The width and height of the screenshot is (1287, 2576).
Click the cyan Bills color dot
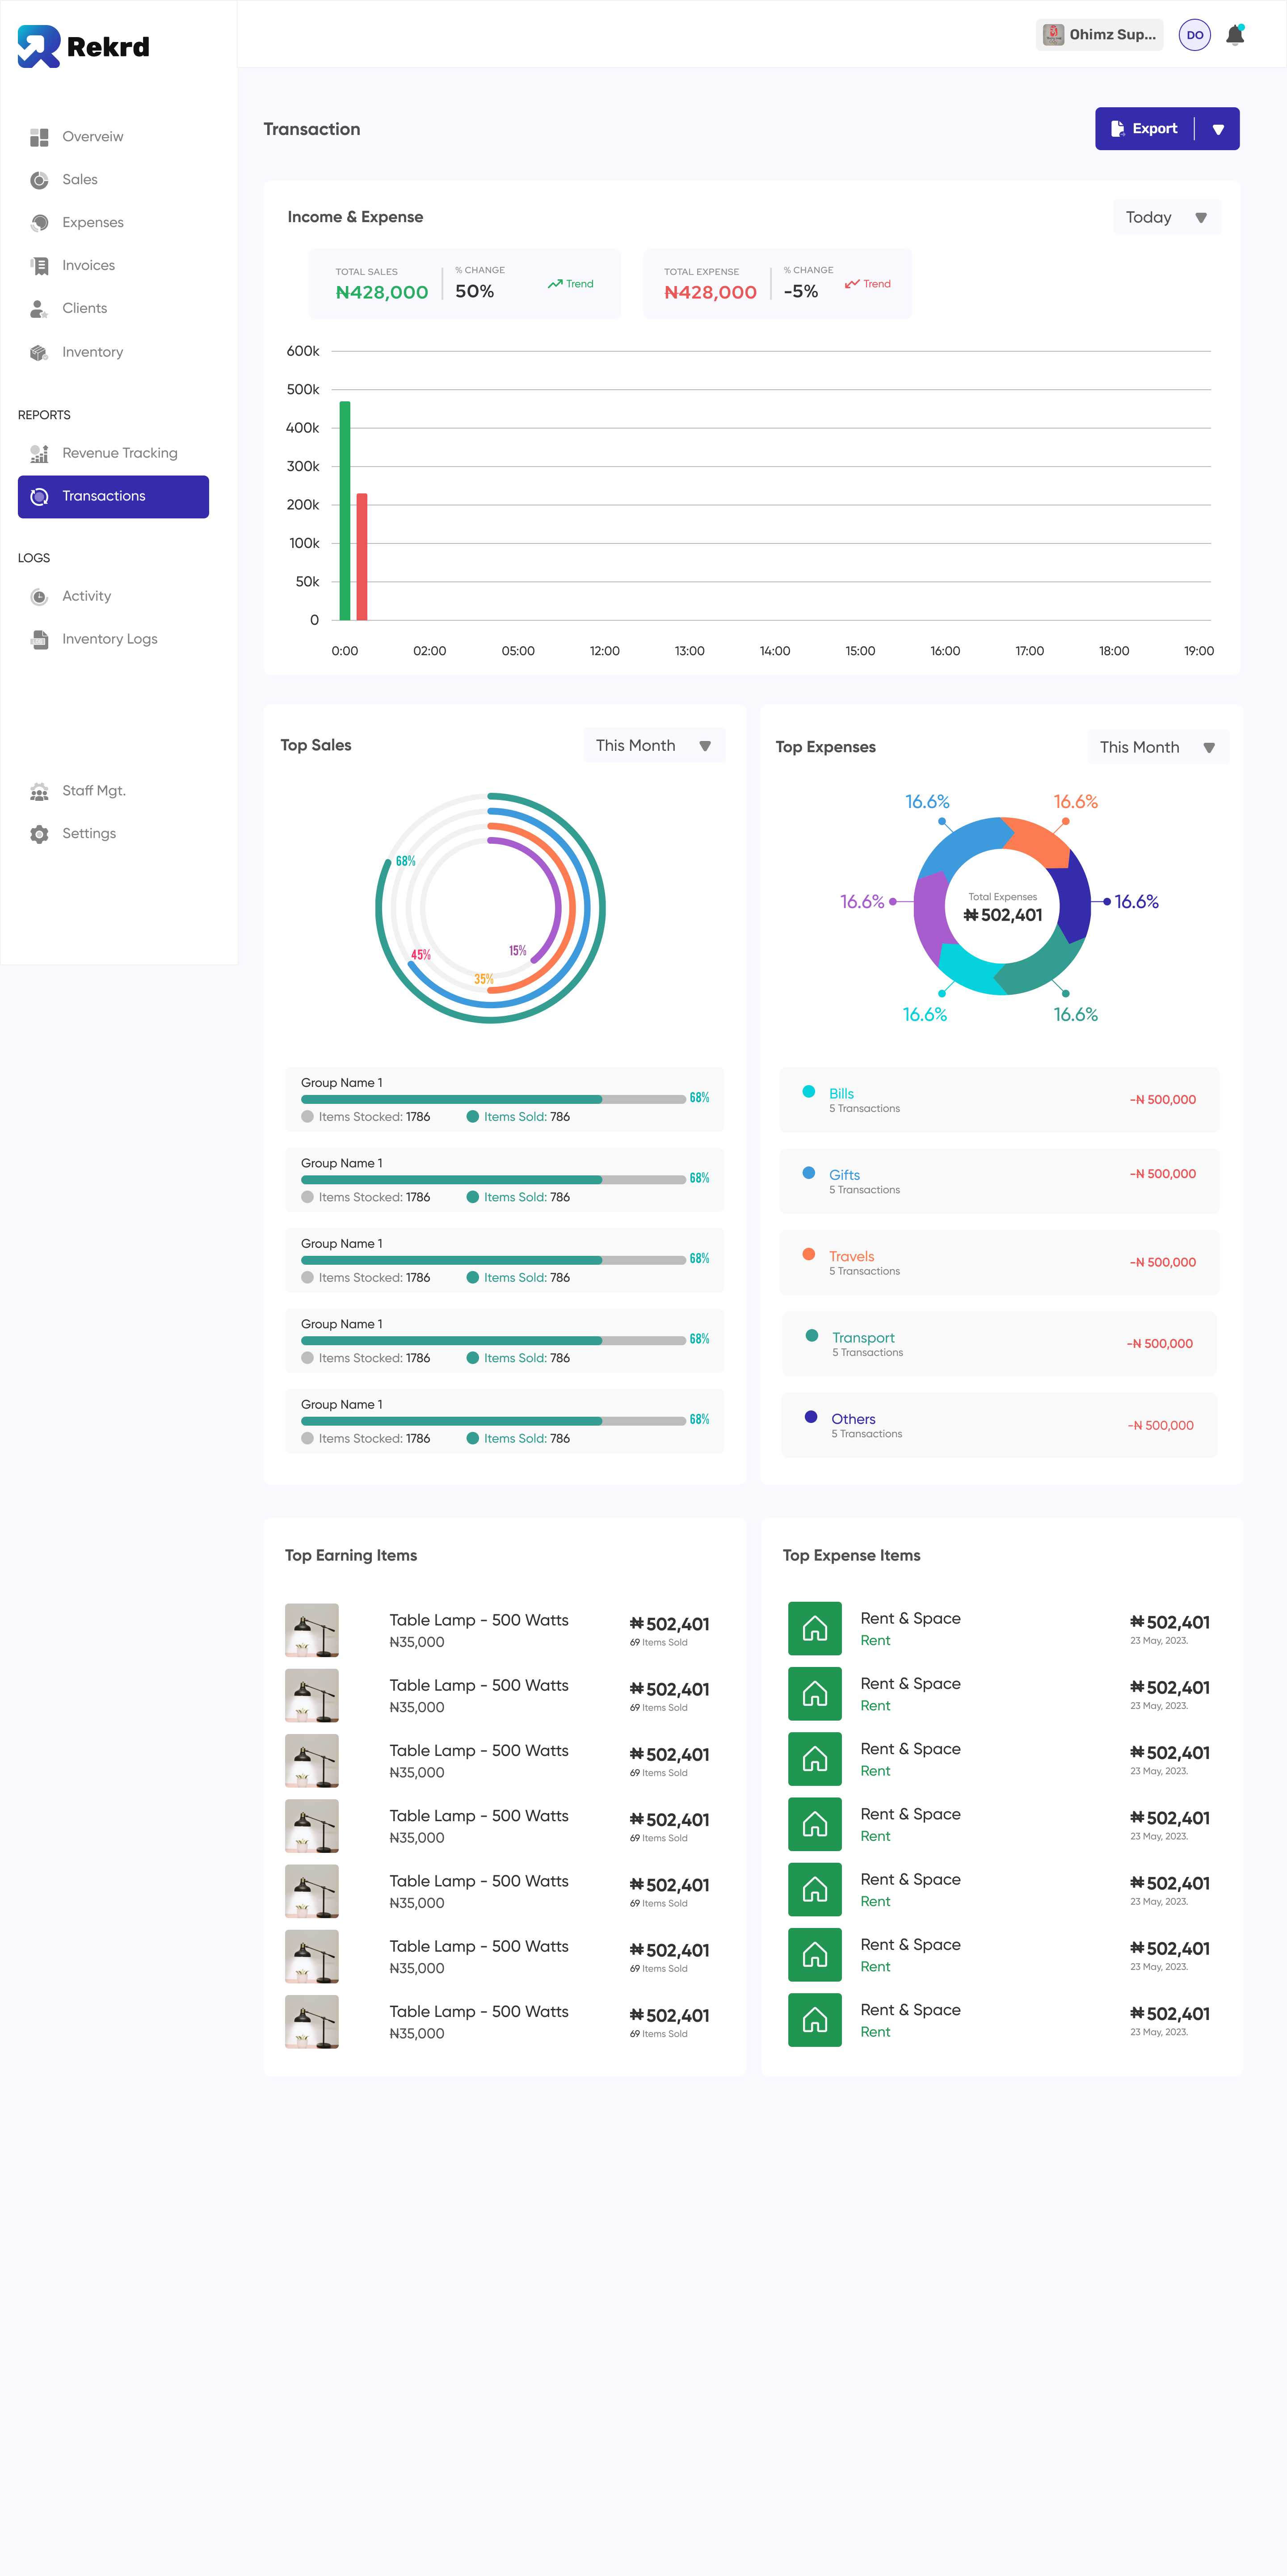pos(809,1092)
